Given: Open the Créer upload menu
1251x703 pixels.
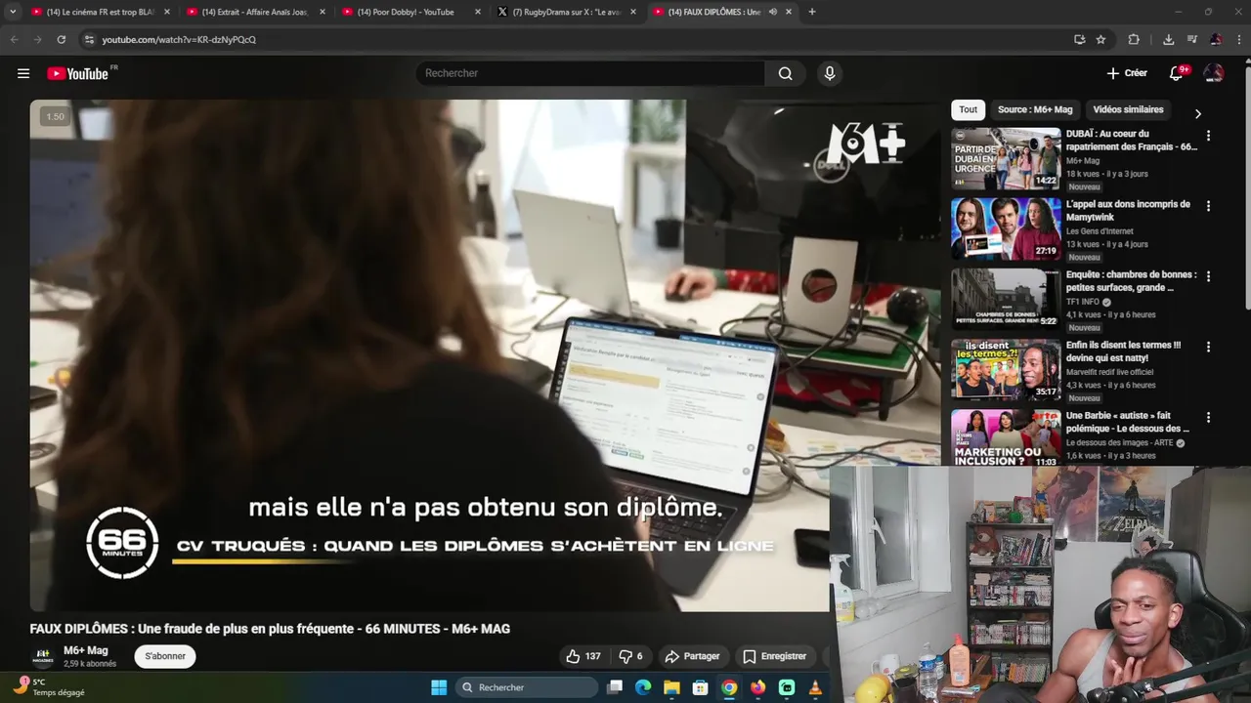Looking at the screenshot, I should (1127, 73).
